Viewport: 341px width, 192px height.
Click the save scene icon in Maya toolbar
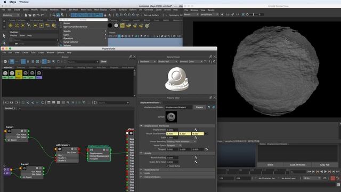(34, 15)
